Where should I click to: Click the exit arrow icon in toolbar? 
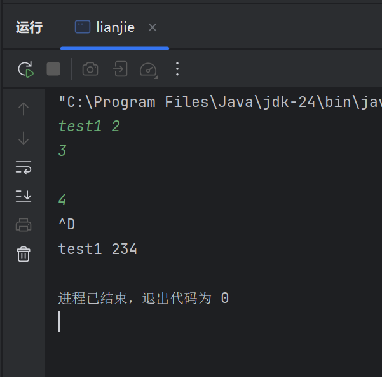coord(119,69)
